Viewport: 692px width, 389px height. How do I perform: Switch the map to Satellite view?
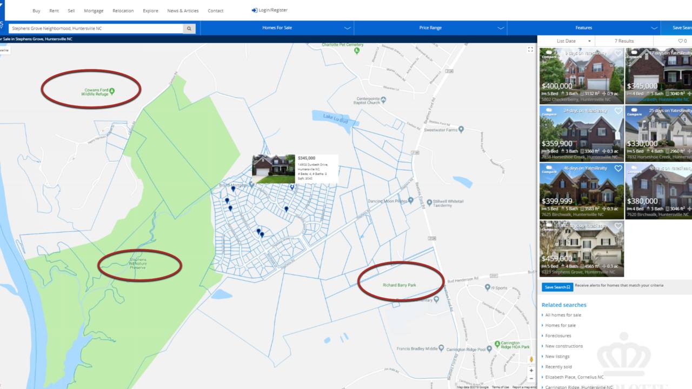(x=5, y=50)
